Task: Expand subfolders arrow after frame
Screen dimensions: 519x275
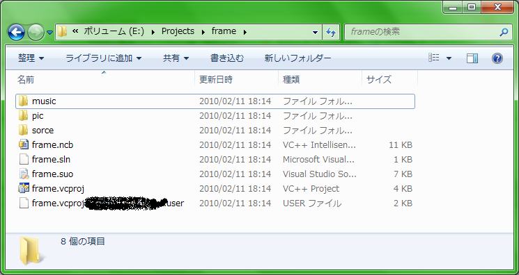Action: [x=245, y=32]
